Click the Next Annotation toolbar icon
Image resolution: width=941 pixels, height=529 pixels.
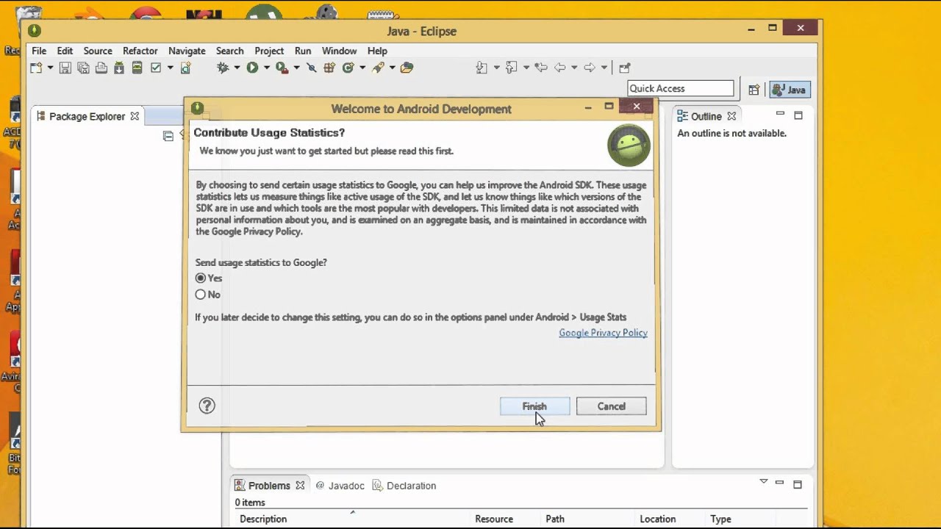pos(482,68)
